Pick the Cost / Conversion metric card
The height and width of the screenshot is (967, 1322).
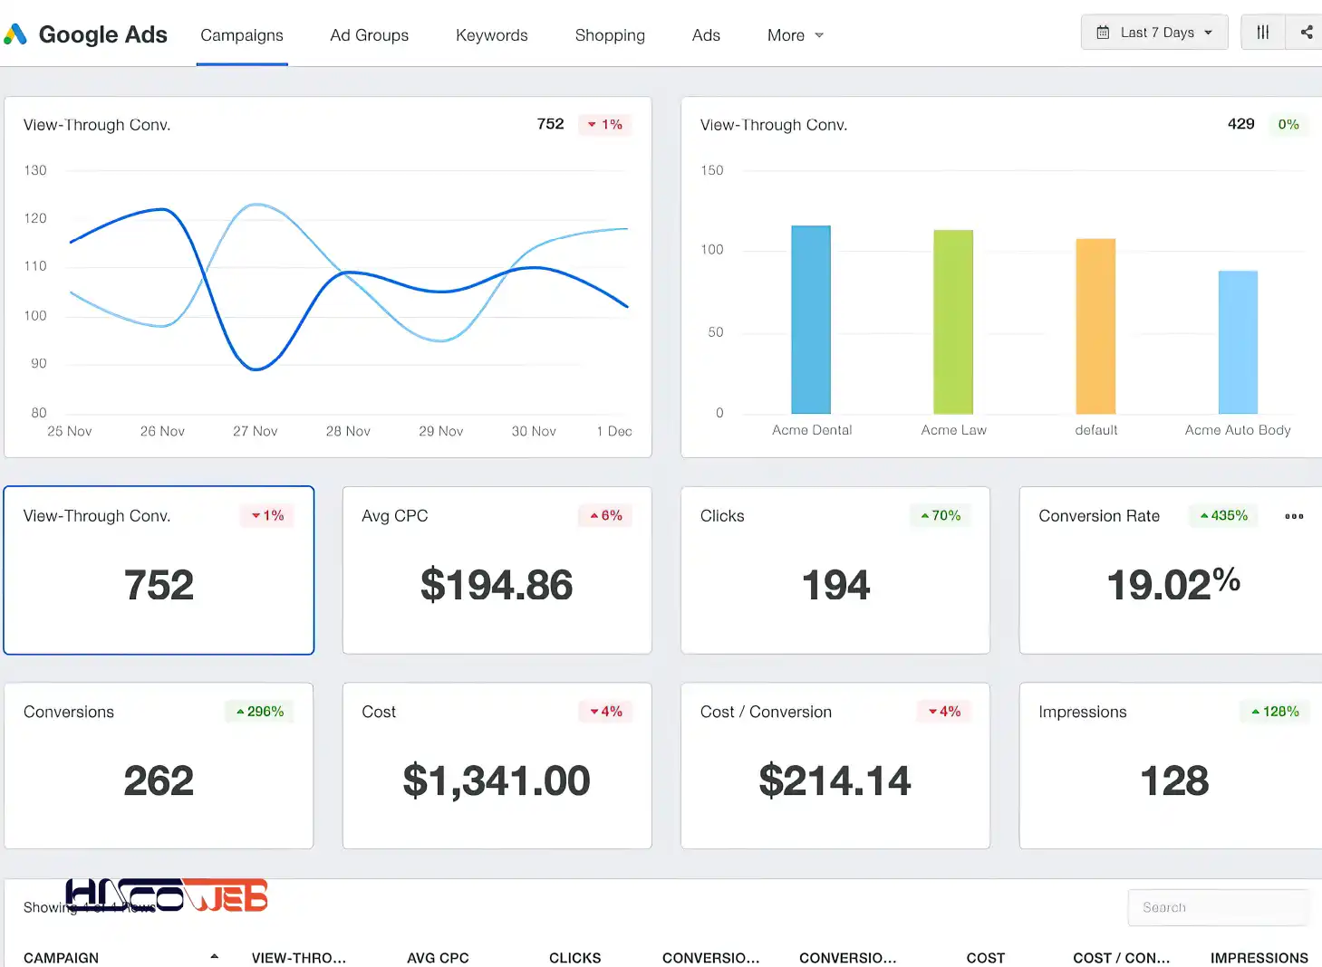click(835, 766)
